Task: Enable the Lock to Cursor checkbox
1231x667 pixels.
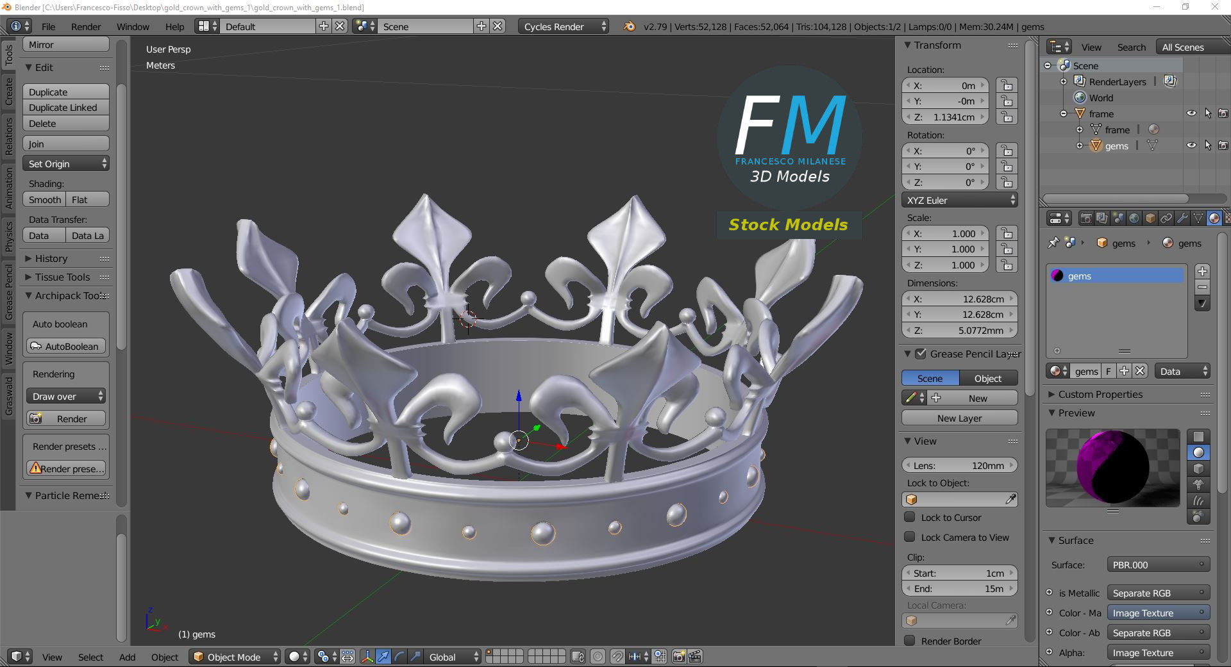Action: click(x=910, y=517)
